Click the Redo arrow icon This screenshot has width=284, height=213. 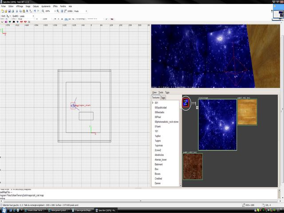point(38,11)
